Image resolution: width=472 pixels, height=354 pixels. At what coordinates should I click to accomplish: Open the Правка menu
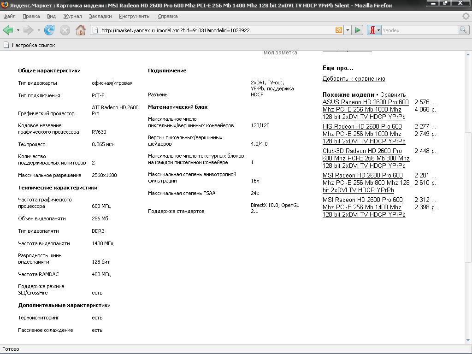[31, 16]
